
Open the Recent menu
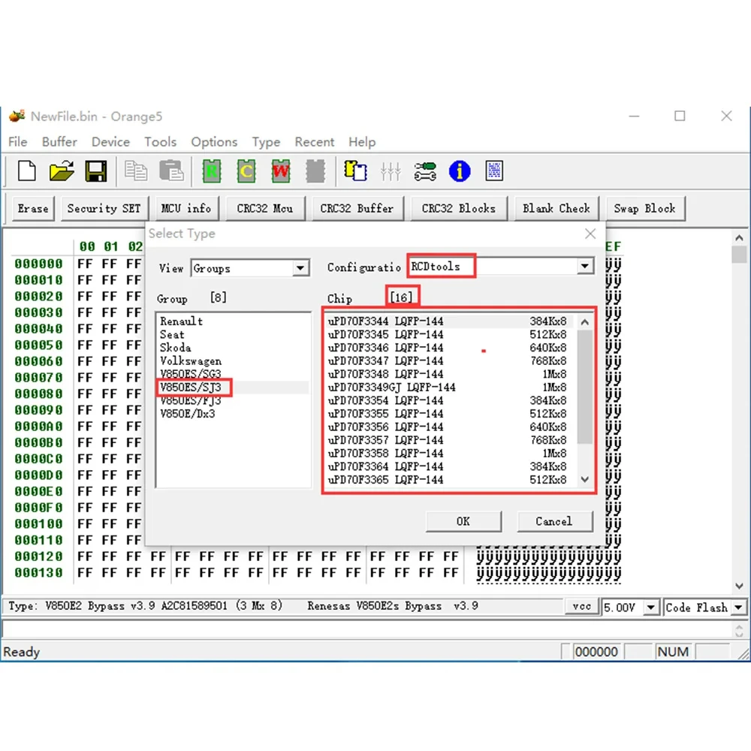[314, 142]
